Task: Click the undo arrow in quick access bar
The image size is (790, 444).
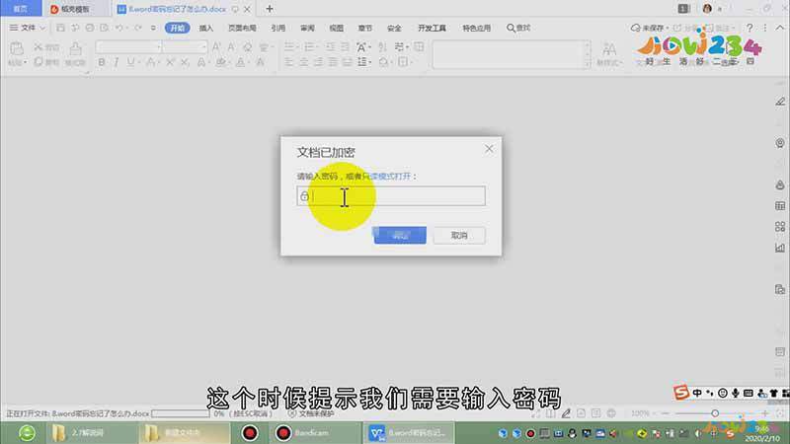Action: (x=119, y=28)
